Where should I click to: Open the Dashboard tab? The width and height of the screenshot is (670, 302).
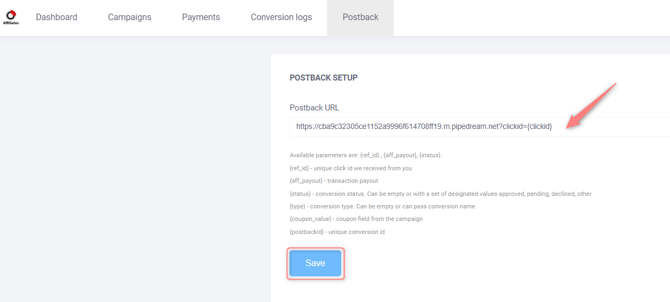pyautogui.click(x=57, y=17)
